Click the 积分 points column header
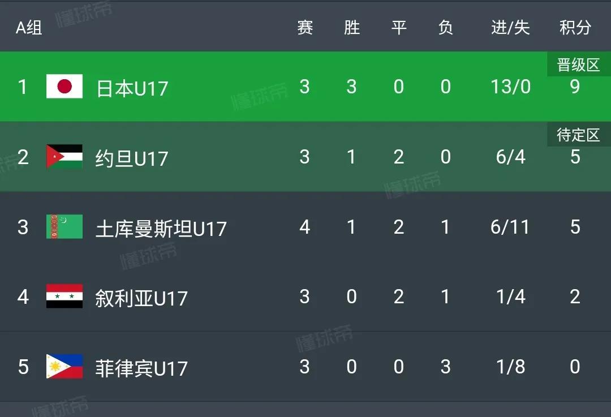The width and height of the screenshot is (611, 417). click(x=575, y=27)
